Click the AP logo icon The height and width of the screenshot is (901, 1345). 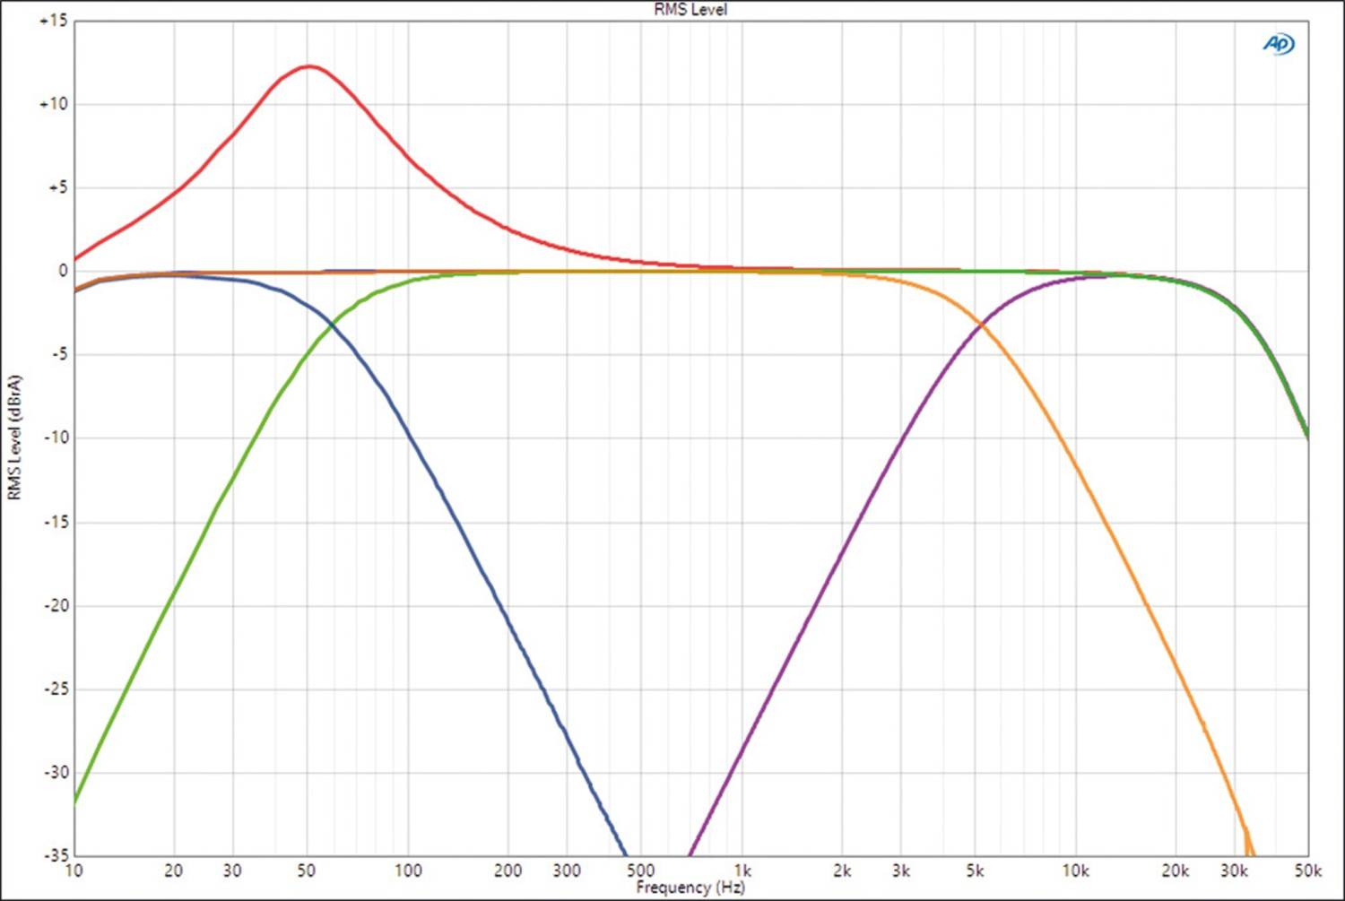pos(1279,43)
